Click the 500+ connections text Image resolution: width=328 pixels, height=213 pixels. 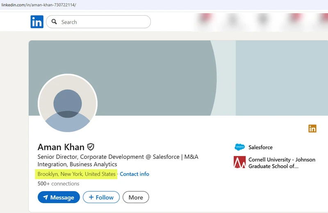point(58,183)
